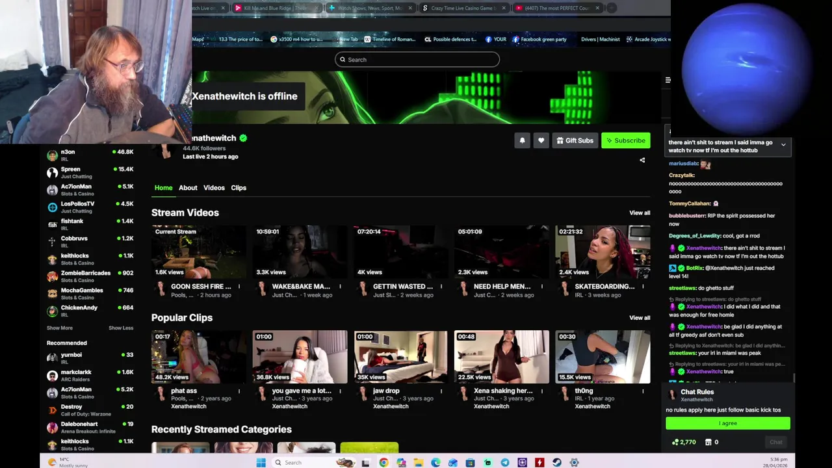Open Ac7ionMan in the followed list

pyautogui.click(x=90, y=190)
